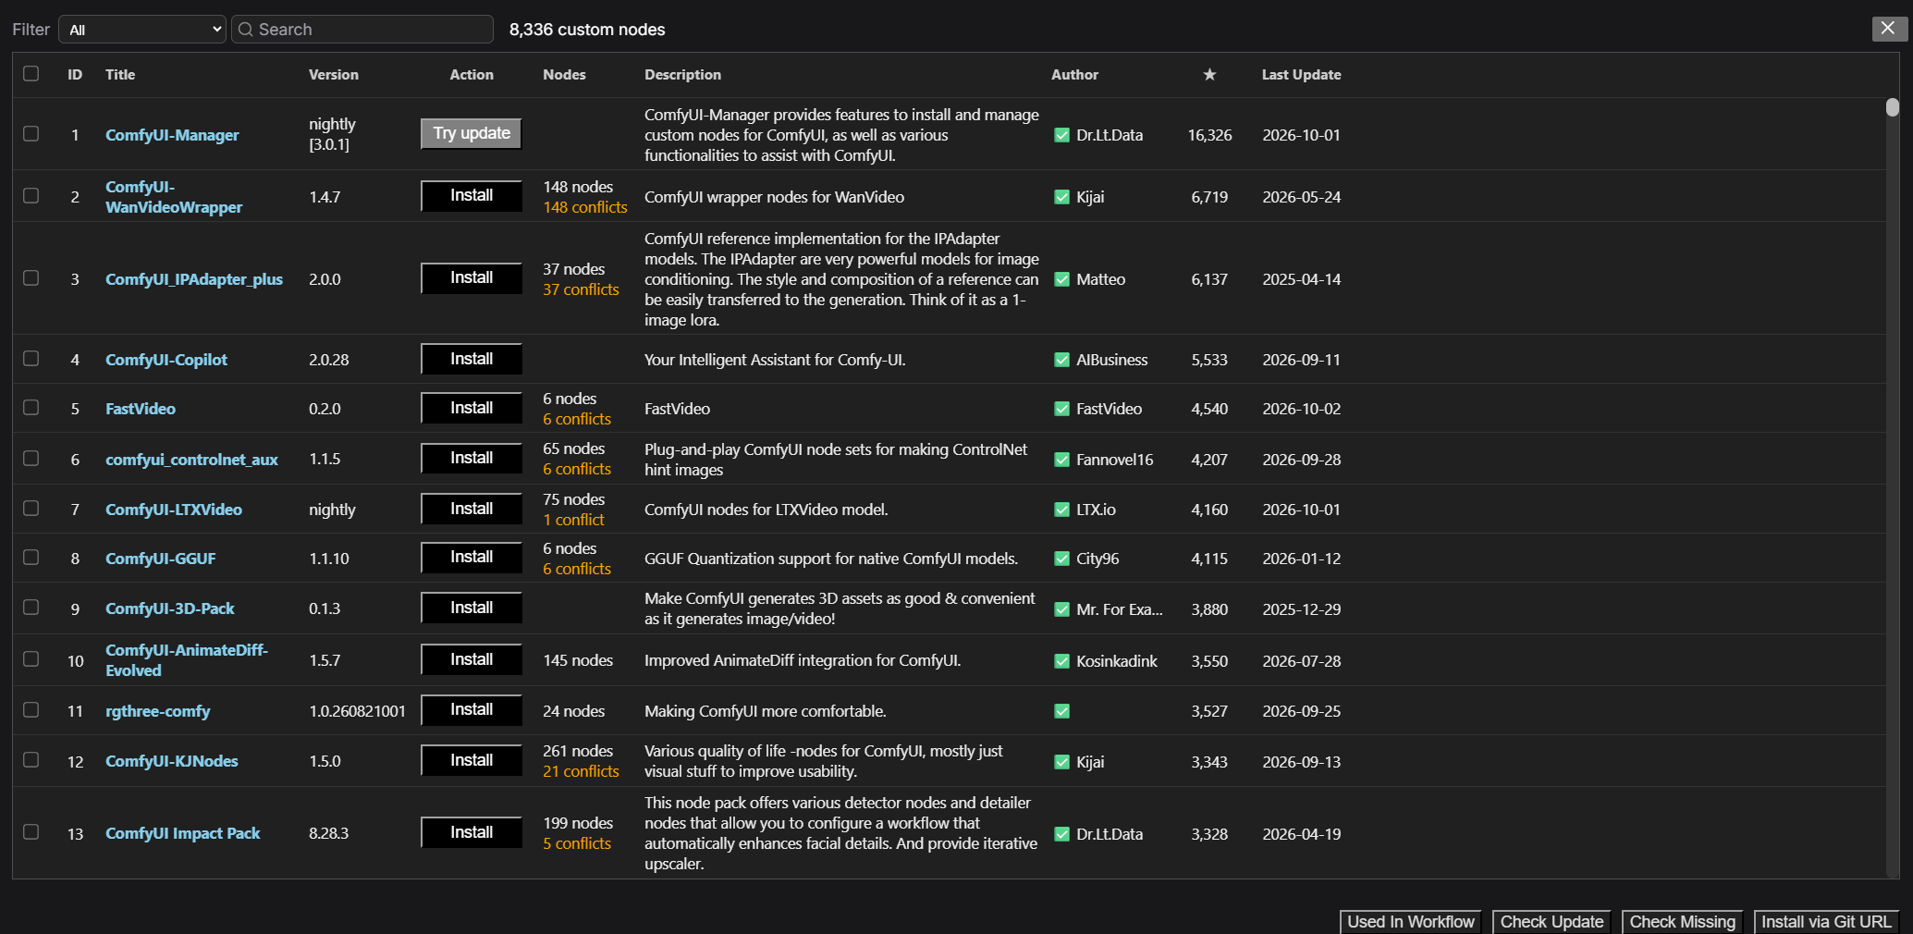Screen dimensions: 1913x934
Task: Click the verified badge beside Fannovel16
Action: (x=1061, y=460)
